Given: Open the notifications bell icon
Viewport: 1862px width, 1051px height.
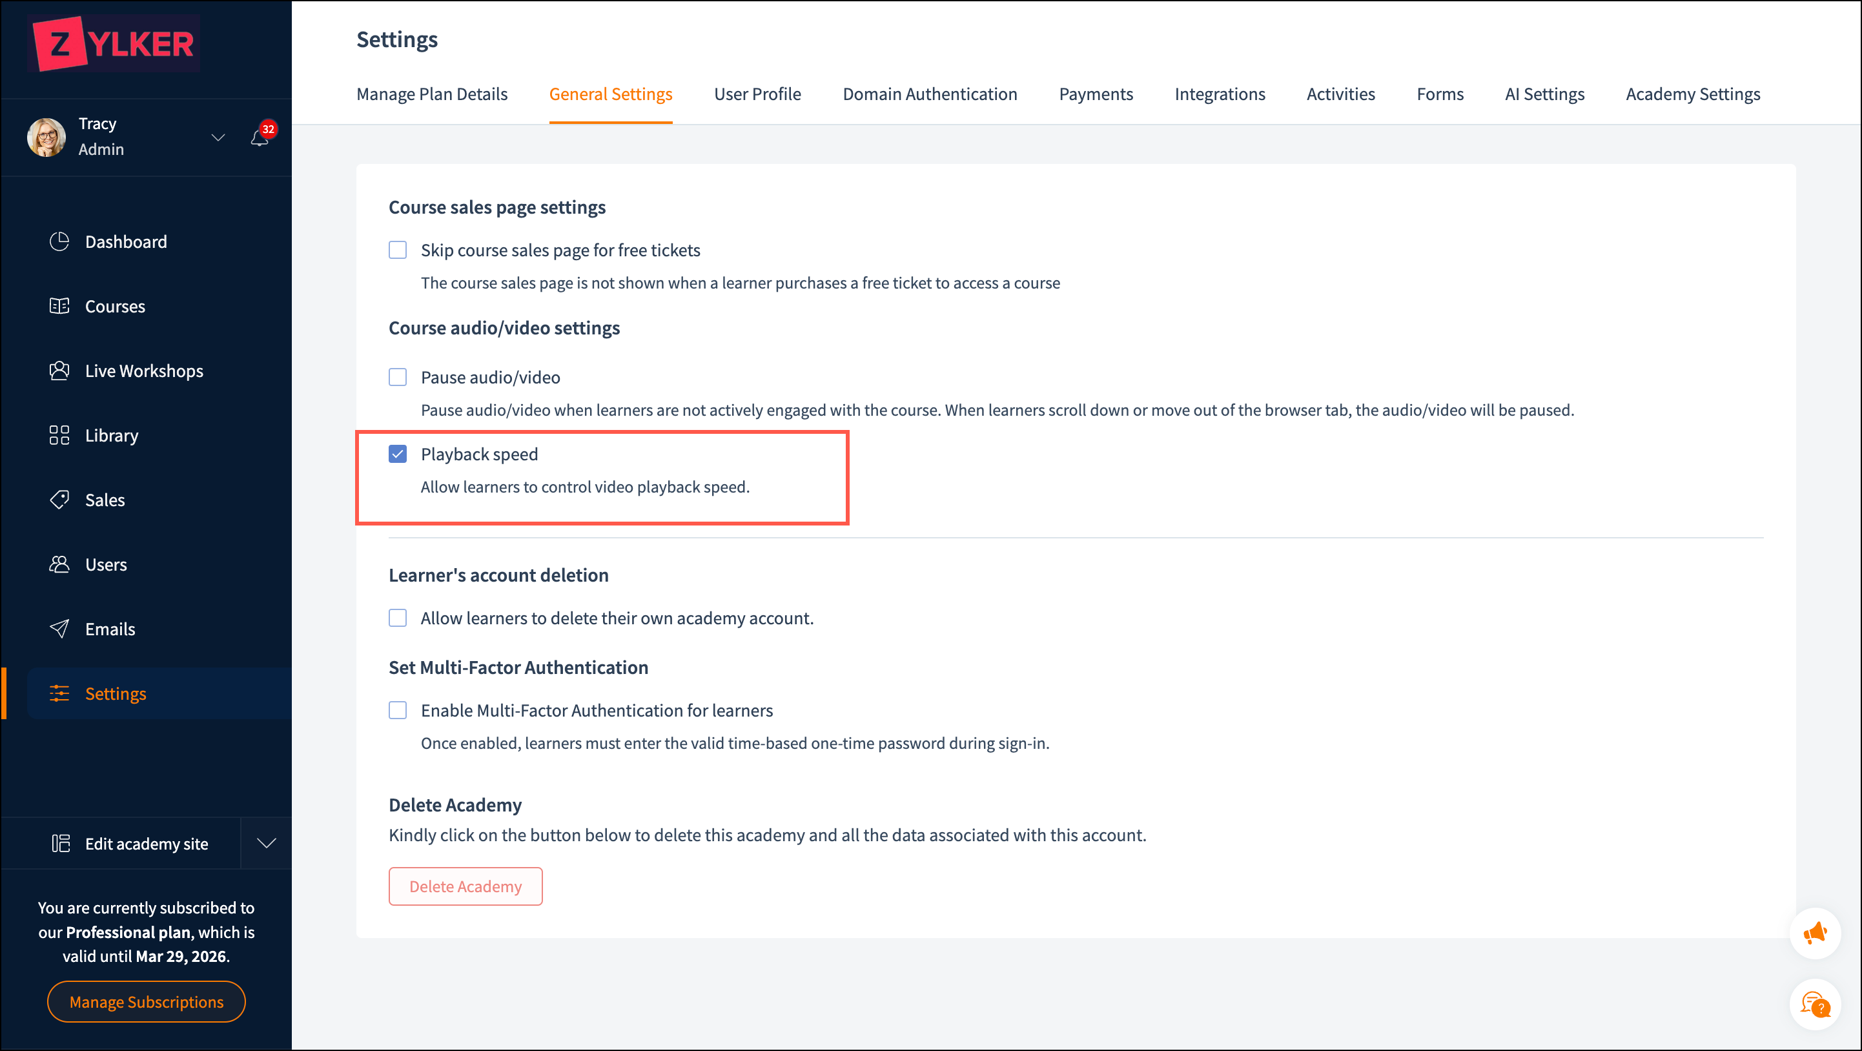Looking at the screenshot, I should 260,138.
